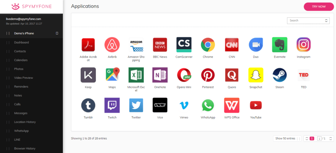Open the Show 50 entries dropdown
336x153 pixels.
click(287, 138)
